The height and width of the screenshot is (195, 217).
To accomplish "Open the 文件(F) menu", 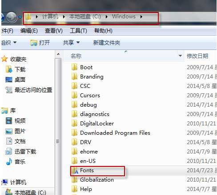I will [7, 31].
